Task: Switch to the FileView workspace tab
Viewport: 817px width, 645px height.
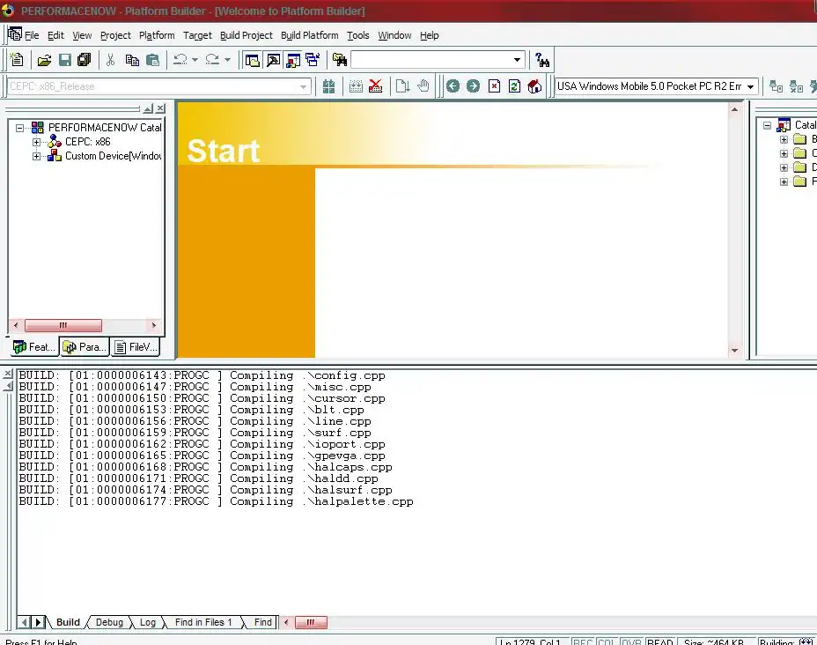Action: click(x=136, y=347)
